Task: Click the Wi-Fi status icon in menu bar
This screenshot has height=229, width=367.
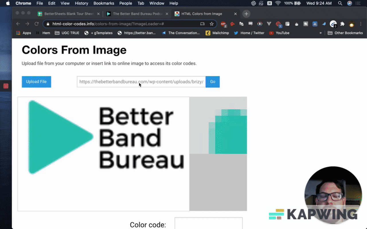Action: [x=278, y=3]
